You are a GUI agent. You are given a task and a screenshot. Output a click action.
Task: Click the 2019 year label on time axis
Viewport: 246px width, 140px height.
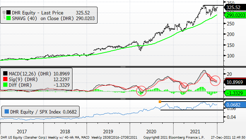tap(108, 132)
